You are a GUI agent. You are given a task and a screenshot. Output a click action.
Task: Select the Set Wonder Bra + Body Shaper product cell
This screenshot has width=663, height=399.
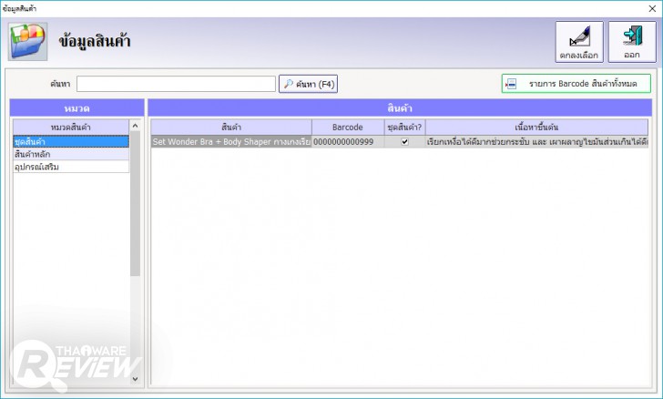[x=231, y=142]
